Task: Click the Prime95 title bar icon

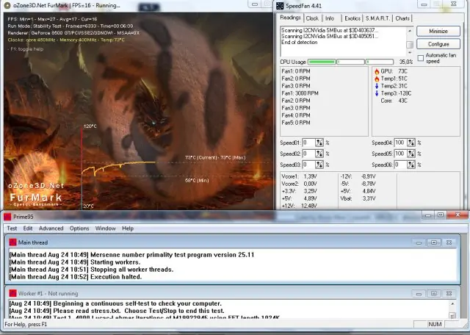Action: click(7, 217)
